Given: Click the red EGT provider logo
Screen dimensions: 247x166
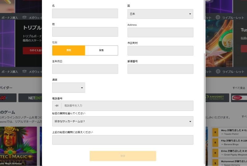Looking at the screenshot, I should click(239, 98).
